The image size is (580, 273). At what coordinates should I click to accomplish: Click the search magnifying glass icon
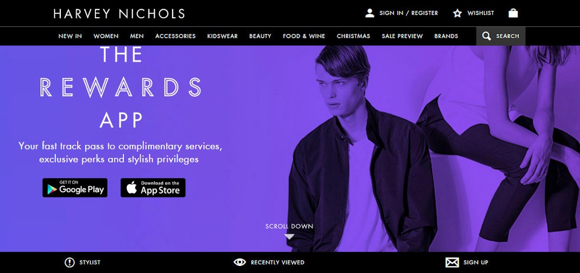pyautogui.click(x=487, y=36)
